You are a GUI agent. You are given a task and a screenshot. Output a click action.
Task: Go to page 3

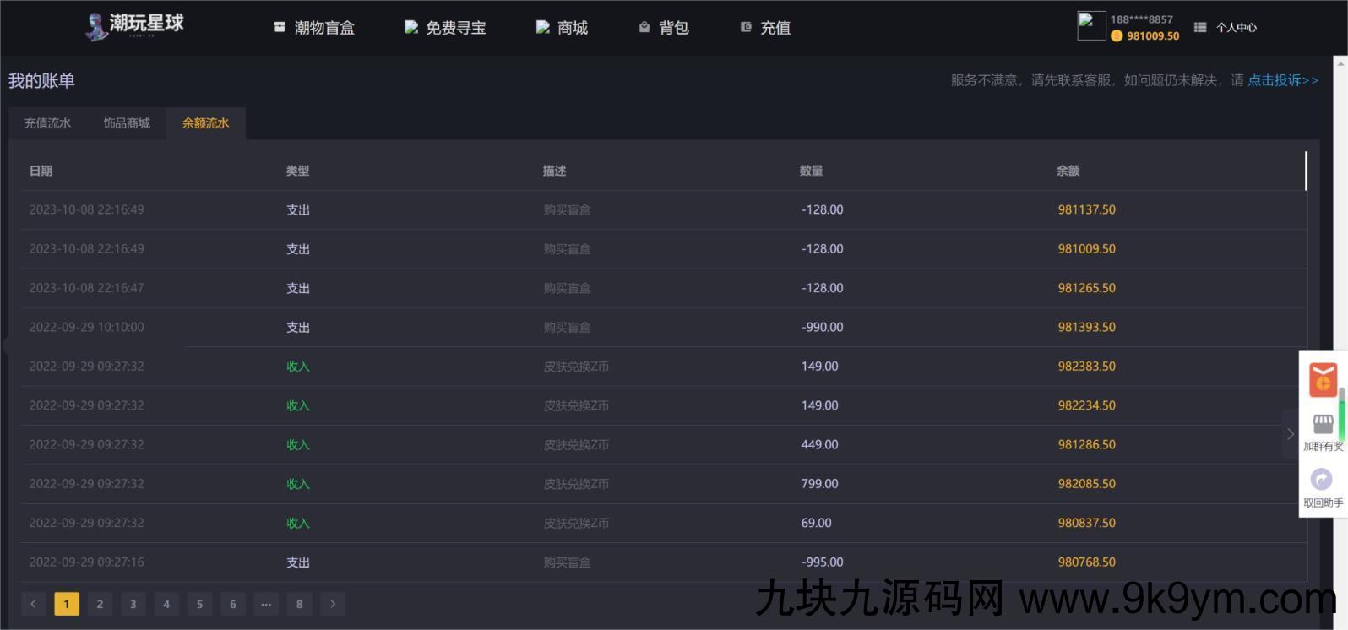pyautogui.click(x=133, y=604)
